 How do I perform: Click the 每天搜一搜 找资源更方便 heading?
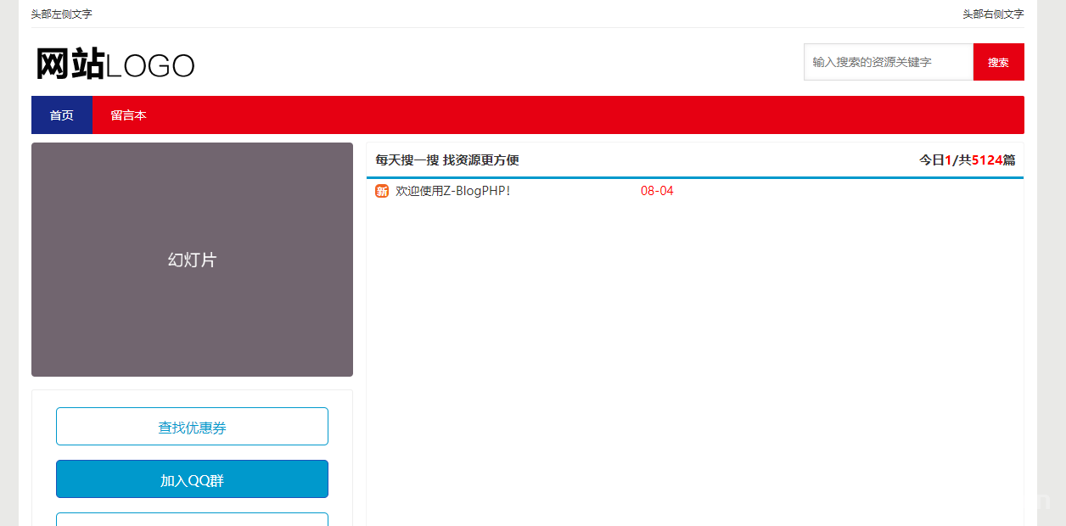pyautogui.click(x=447, y=159)
